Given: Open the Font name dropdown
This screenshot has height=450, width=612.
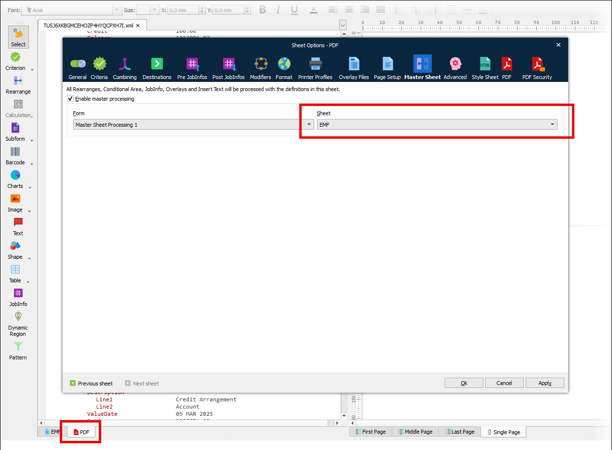Looking at the screenshot, I should 117,10.
